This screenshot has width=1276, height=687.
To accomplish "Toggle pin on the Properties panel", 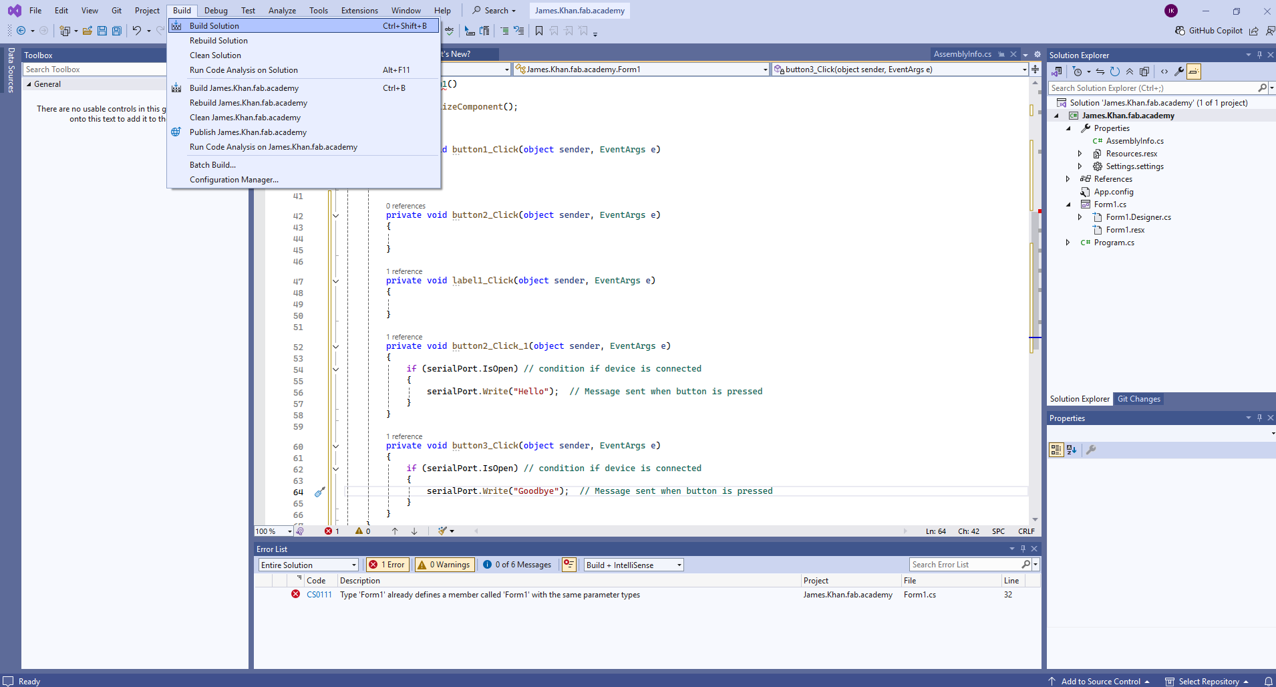I will click(1259, 418).
